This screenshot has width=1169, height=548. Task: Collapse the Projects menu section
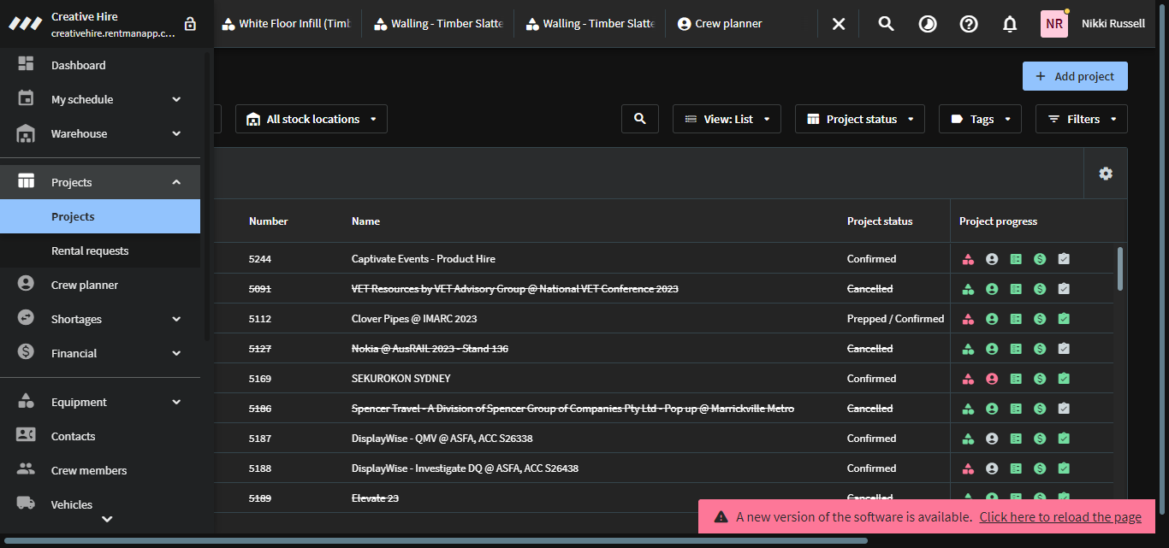coord(100,182)
